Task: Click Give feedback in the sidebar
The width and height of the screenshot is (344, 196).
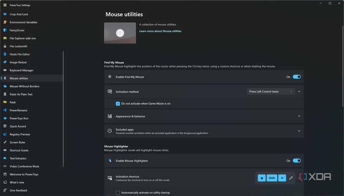Action: (x=18, y=191)
